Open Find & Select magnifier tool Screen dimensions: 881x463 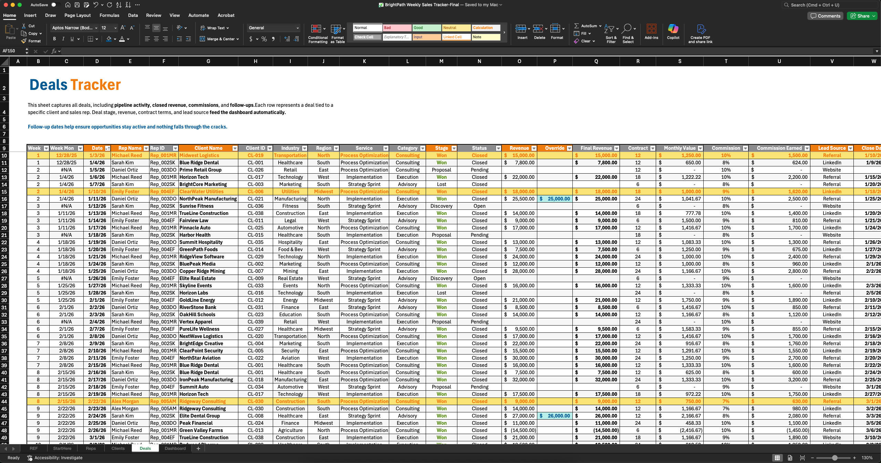[x=627, y=29]
